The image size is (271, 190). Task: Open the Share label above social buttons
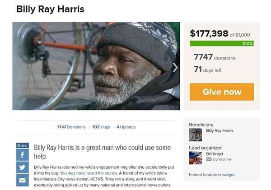[23, 145]
